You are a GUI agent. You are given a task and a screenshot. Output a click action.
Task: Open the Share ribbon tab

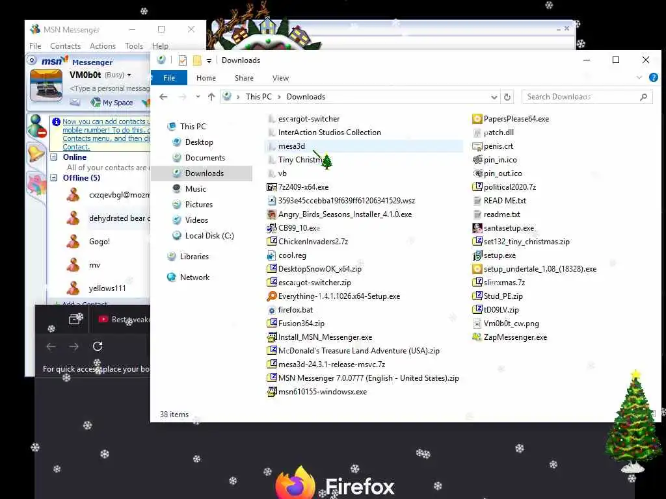click(x=245, y=78)
